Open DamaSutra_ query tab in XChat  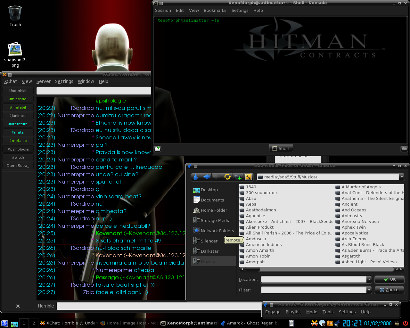coord(18,166)
